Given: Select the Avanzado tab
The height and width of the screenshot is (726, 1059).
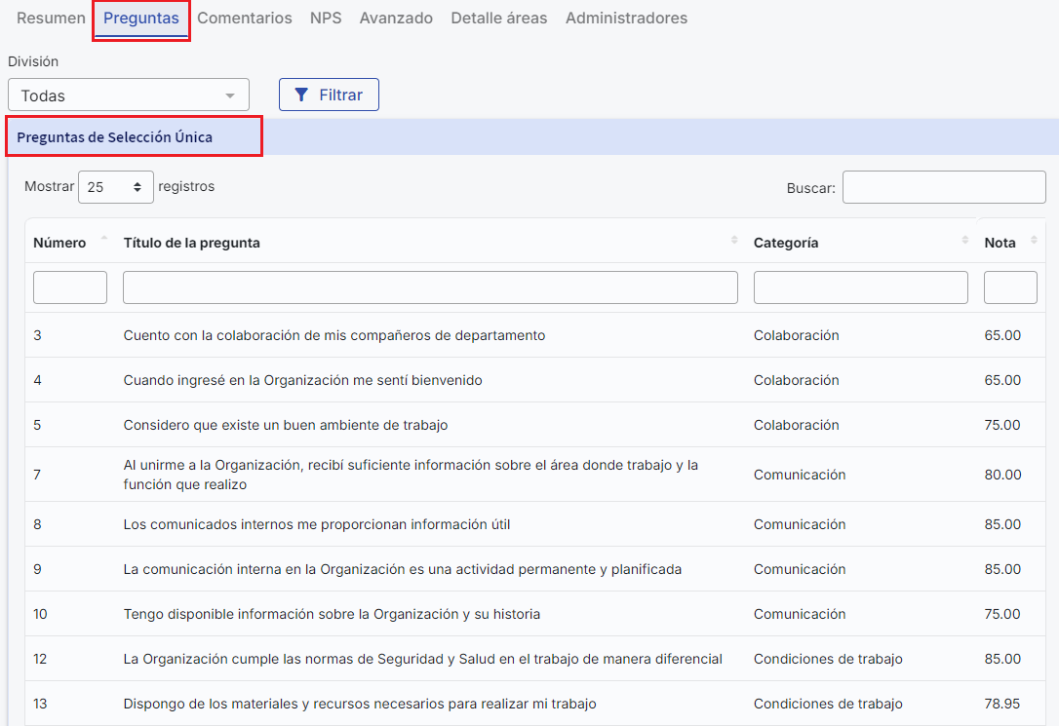Looking at the screenshot, I should point(396,19).
